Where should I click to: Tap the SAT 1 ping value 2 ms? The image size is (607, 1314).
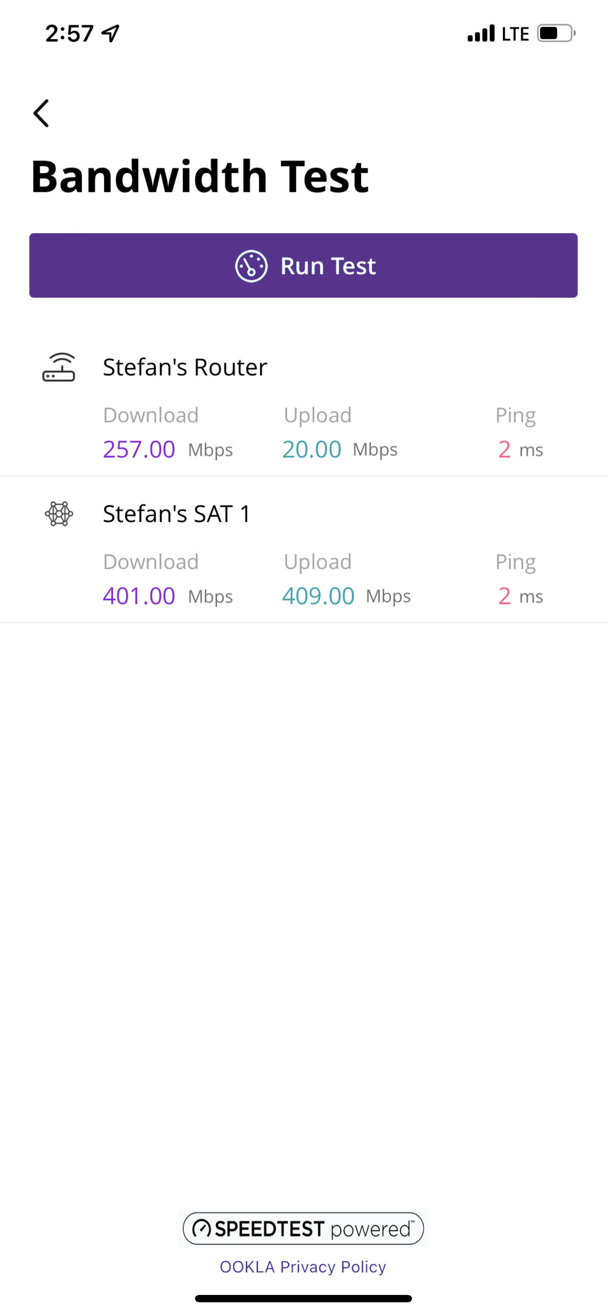[520, 596]
